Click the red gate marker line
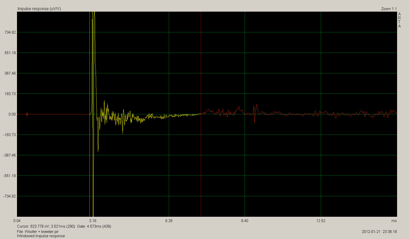Image resolution: width=409 pixels, height=239 pixels. point(201,114)
